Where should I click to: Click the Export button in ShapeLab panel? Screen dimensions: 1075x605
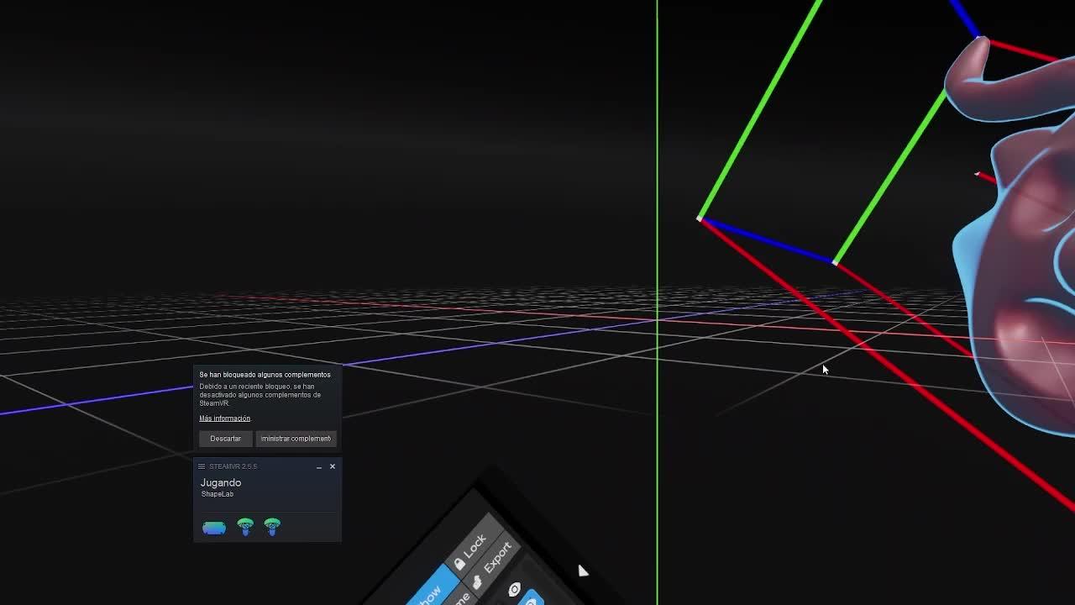pyautogui.click(x=493, y=566)
